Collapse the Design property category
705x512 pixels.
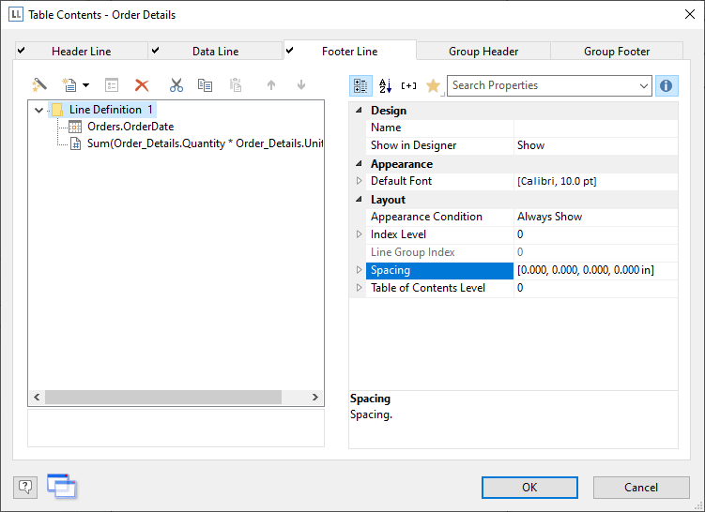(359, 110)
